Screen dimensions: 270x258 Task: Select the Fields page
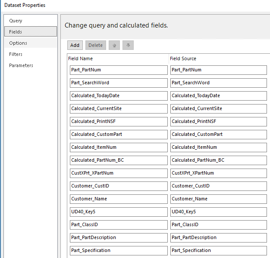(x=31, y=31)
